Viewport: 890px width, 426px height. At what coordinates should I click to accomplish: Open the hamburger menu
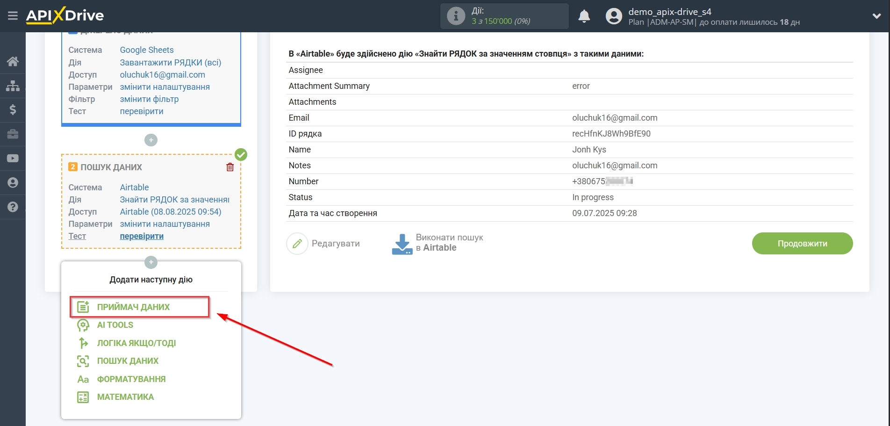[x=13, y=16]
